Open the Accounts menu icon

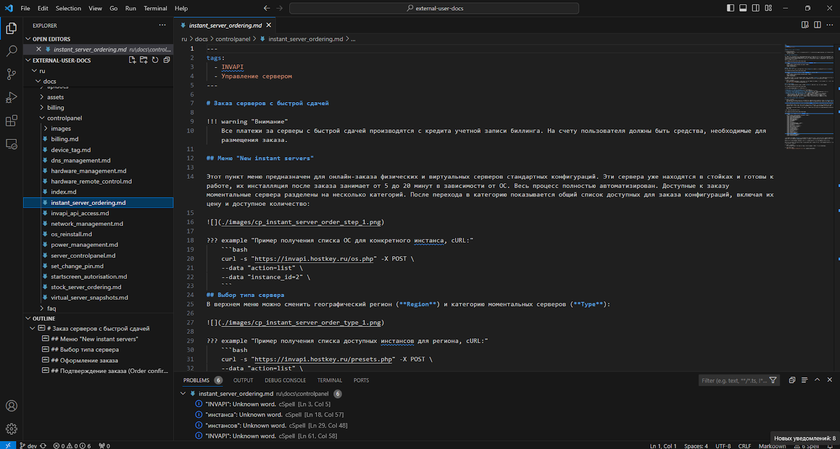[x=11, y=406]
